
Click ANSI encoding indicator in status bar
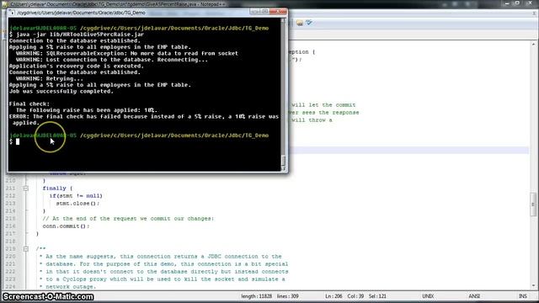click(x=474, y=296)
